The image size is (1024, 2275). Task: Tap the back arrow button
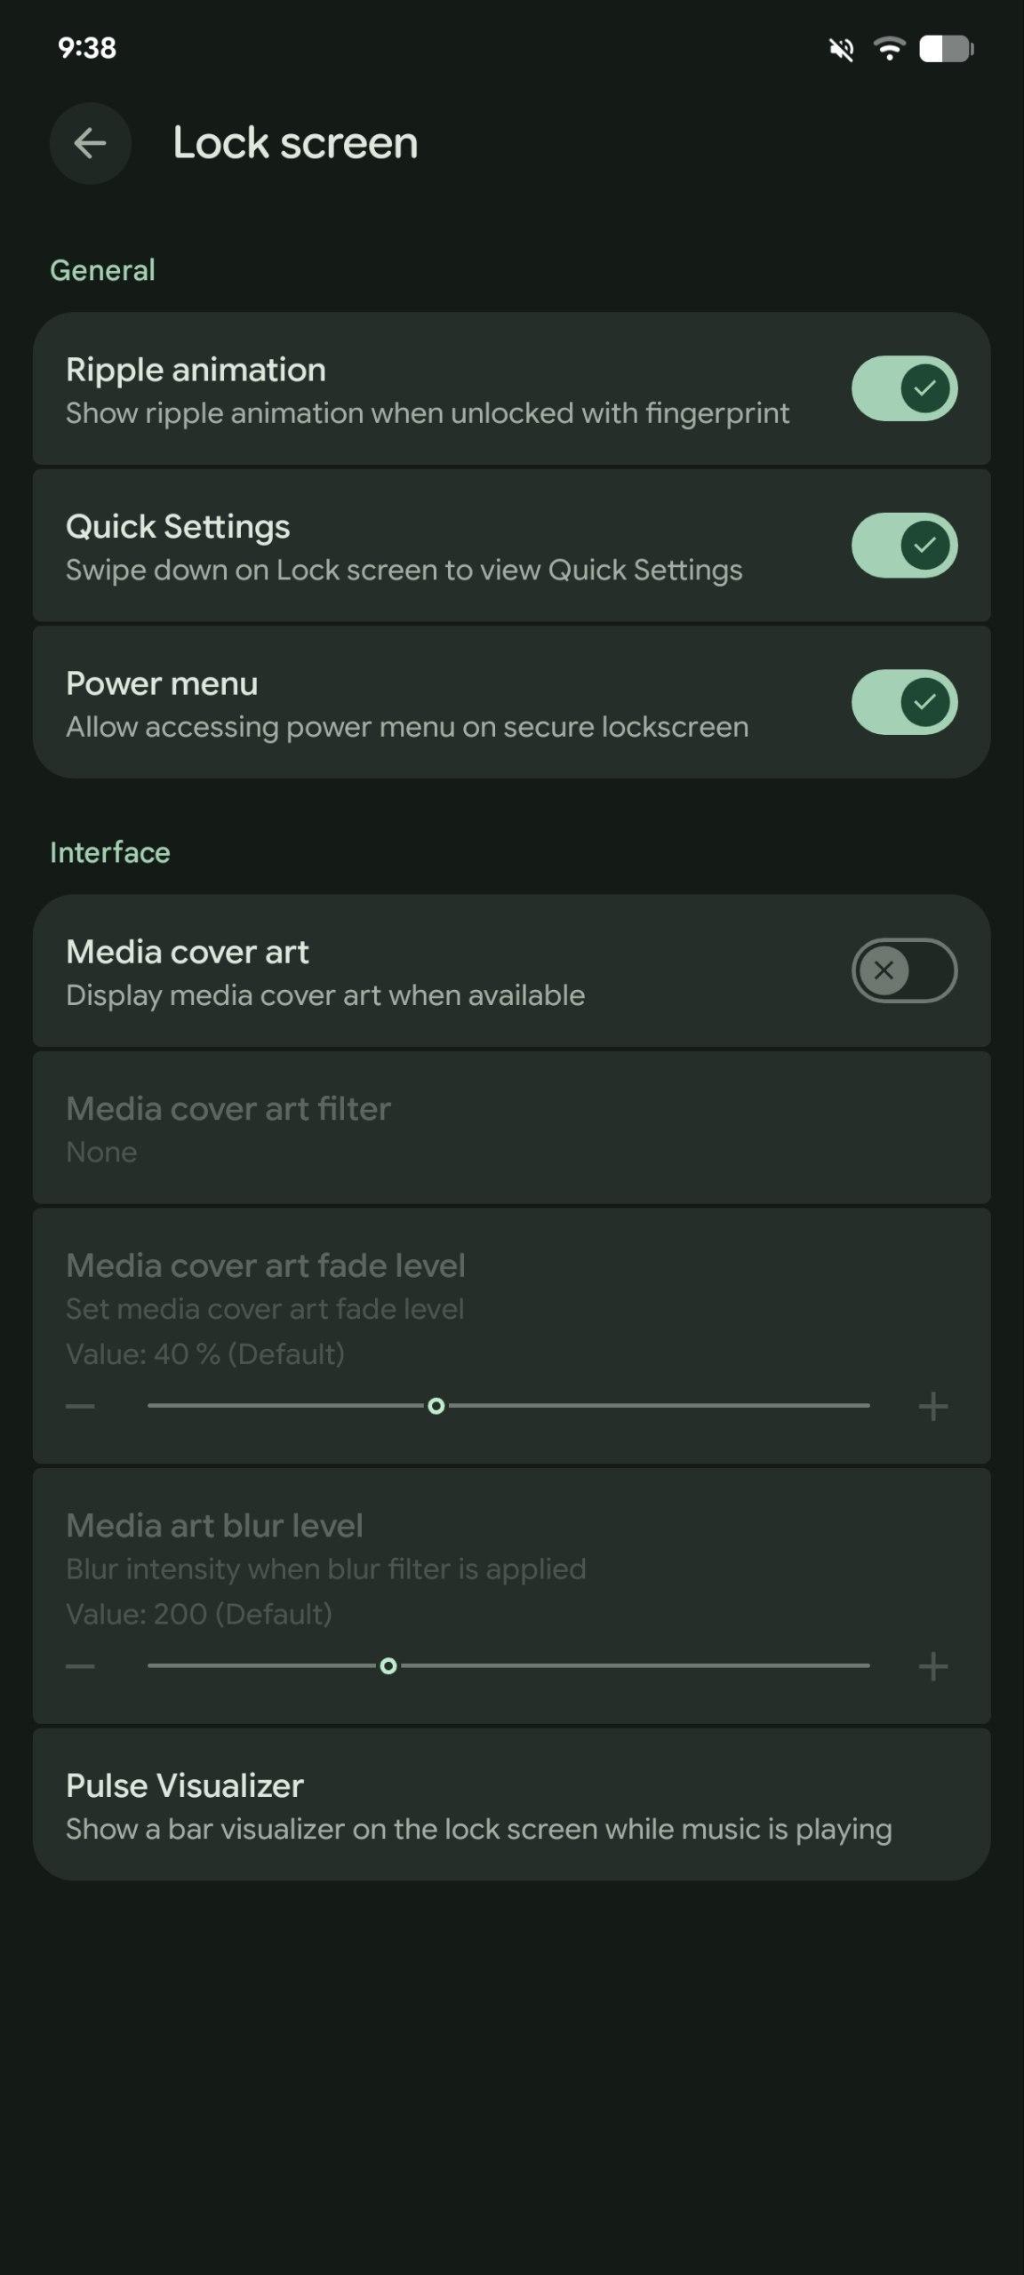coord(90,143)
